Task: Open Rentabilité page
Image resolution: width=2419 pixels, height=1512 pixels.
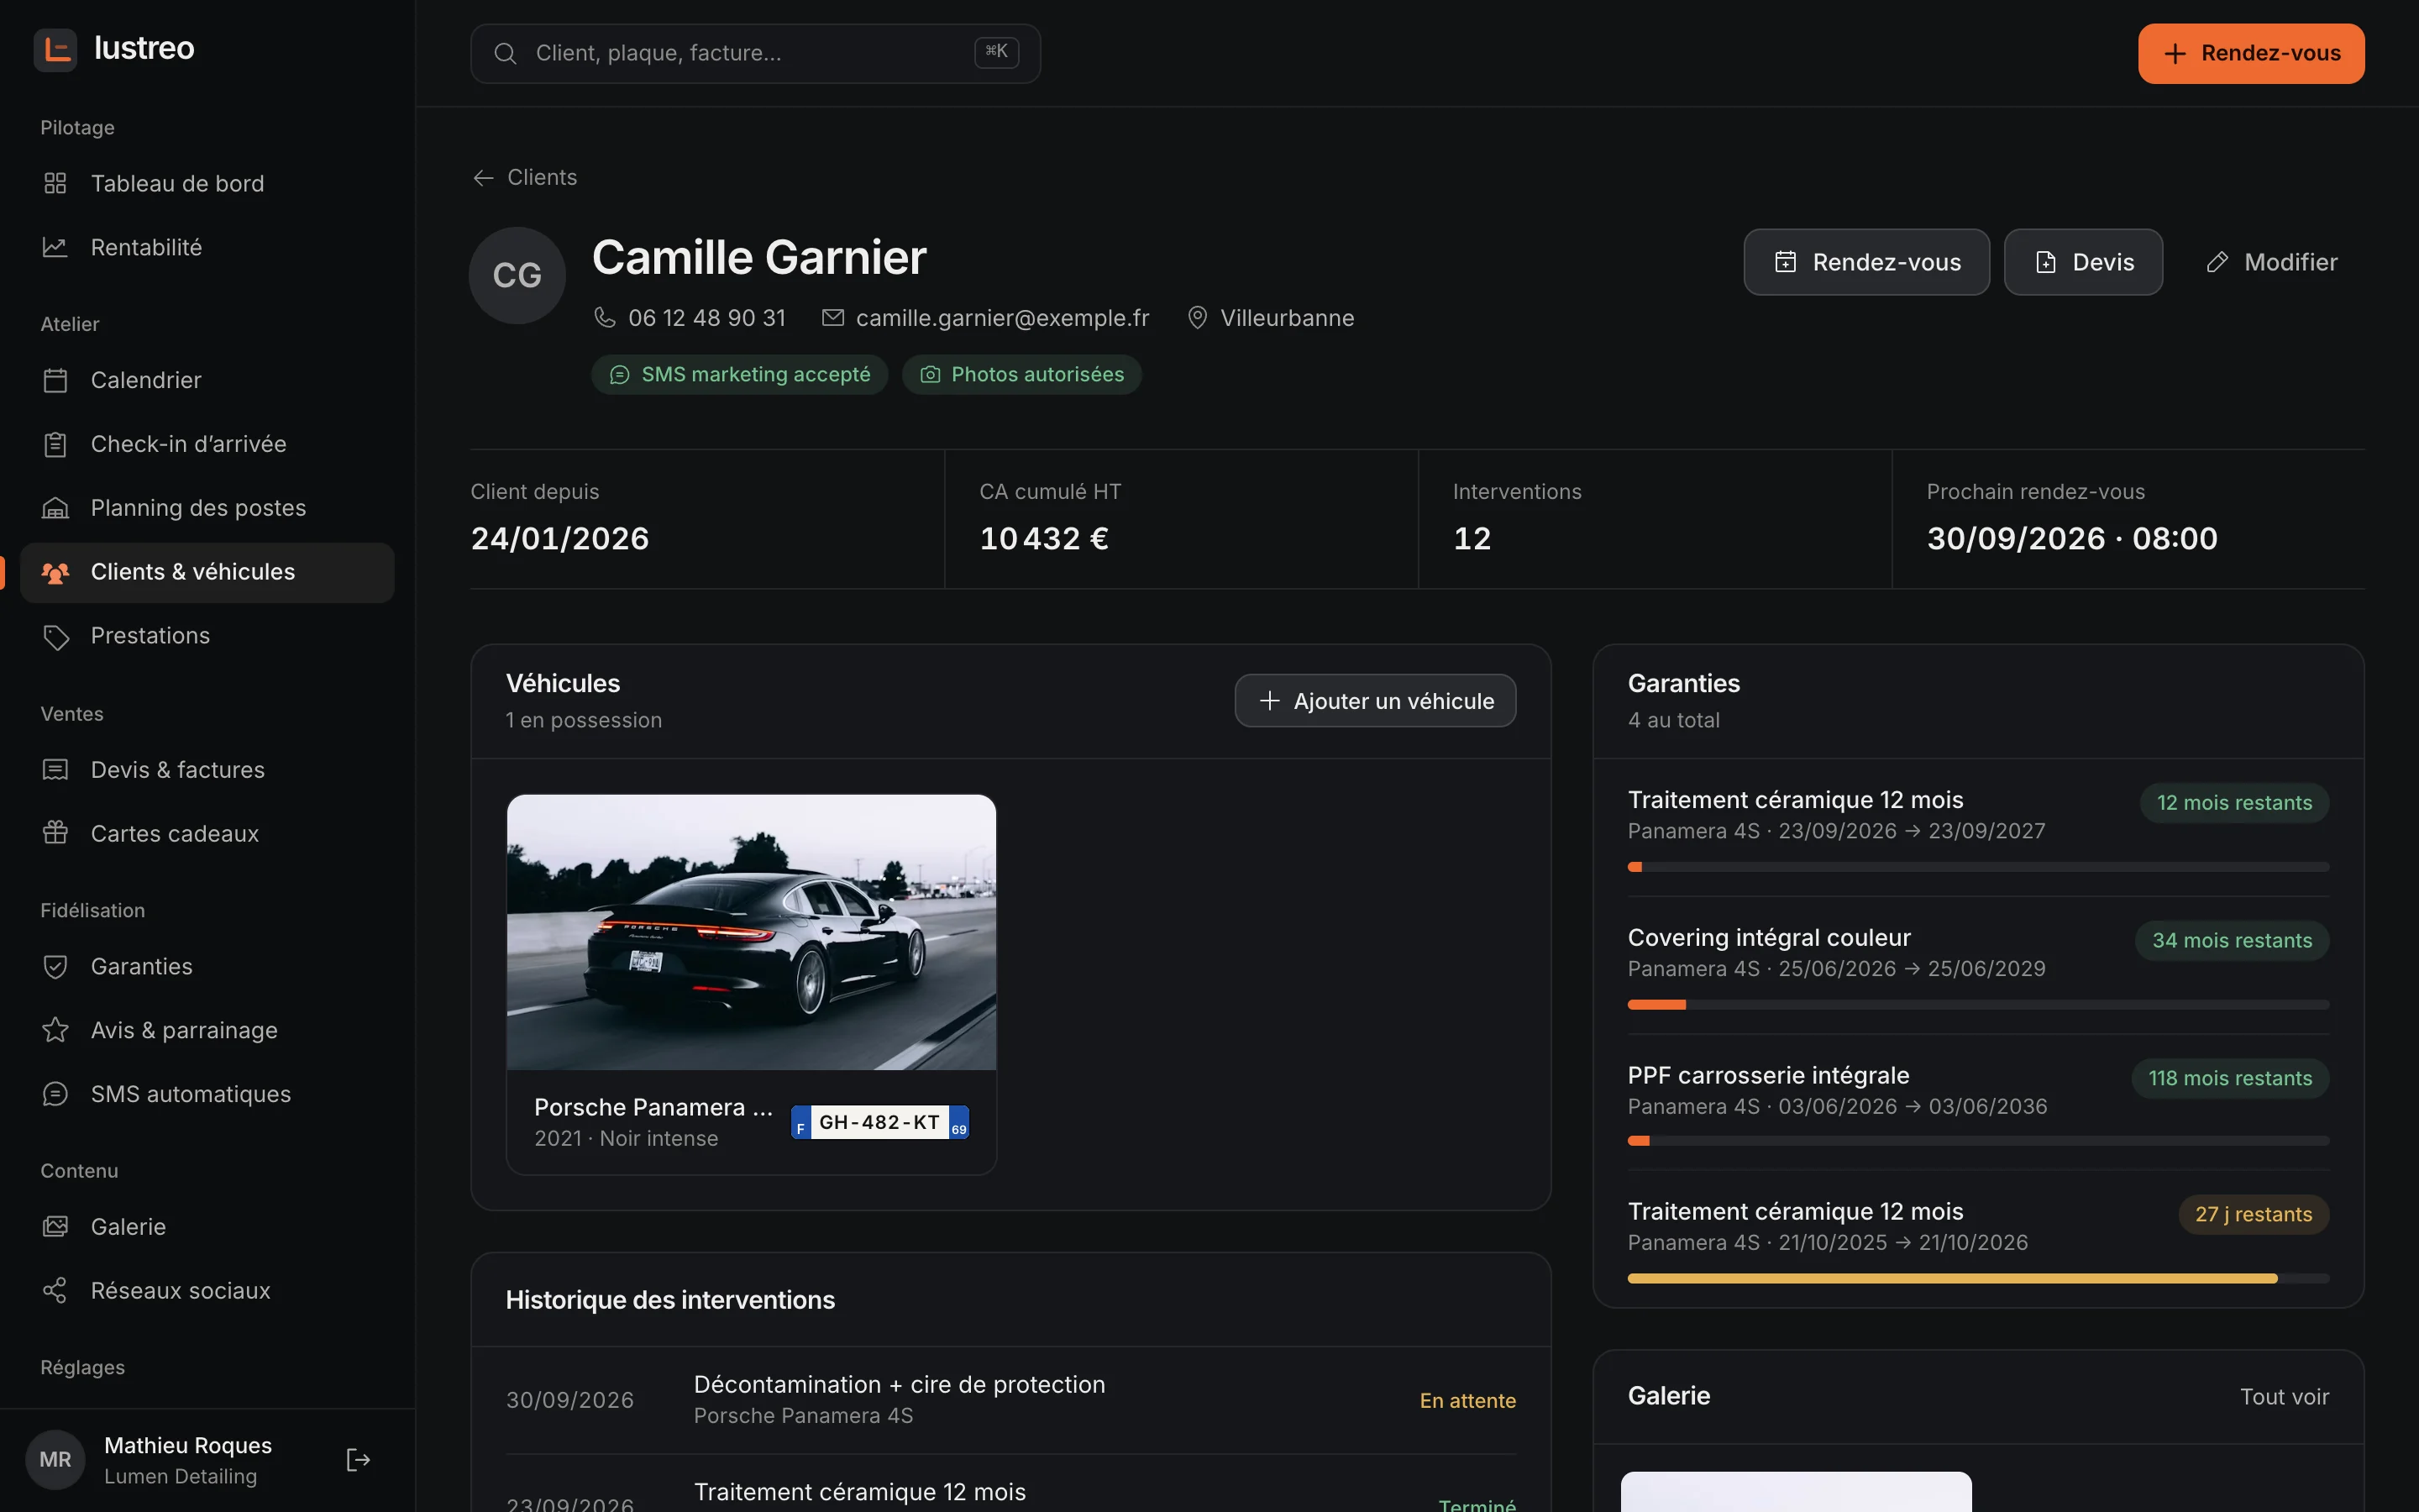Action: pyautogui.click(x=207, y=247)
